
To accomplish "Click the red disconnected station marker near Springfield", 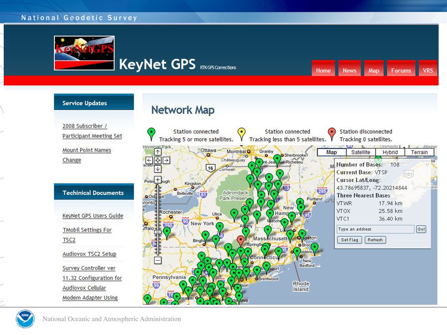I will (241, 241).
